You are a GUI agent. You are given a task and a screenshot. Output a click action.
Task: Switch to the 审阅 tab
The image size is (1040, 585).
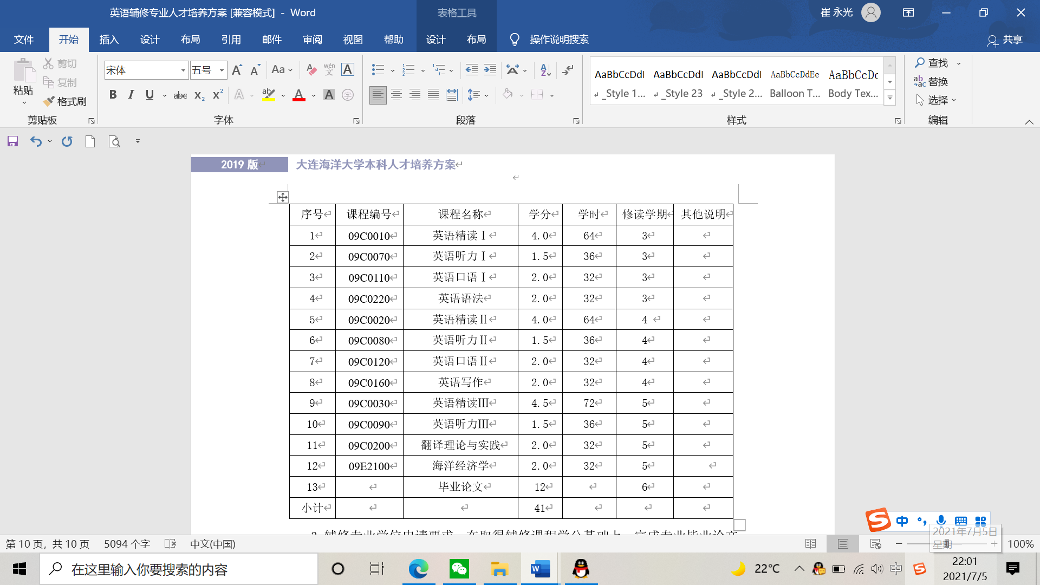[x=313, y=40]
